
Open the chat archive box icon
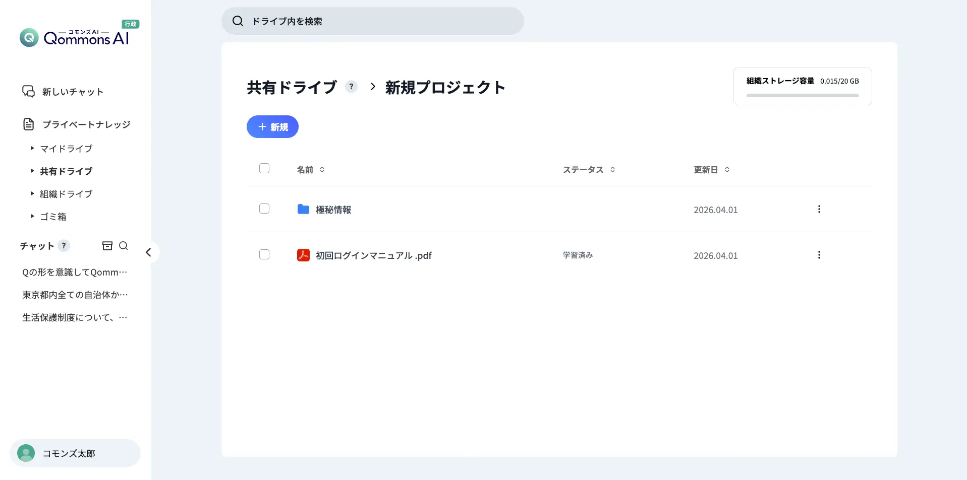click(x=107, y=245)
